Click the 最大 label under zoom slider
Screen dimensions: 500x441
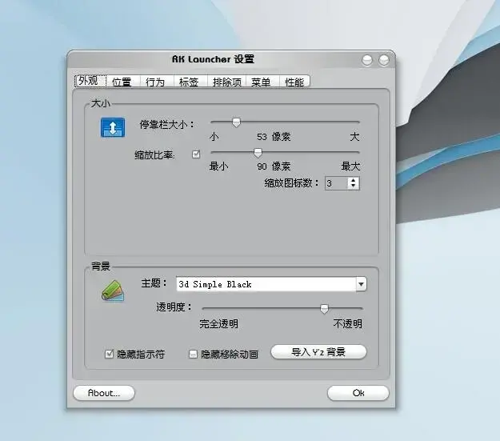(x=350, y=166)
